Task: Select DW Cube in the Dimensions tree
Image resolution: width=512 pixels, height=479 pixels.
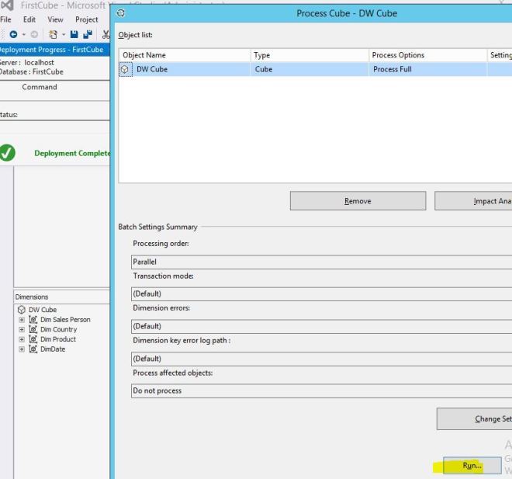Action: tap(43, 310)
